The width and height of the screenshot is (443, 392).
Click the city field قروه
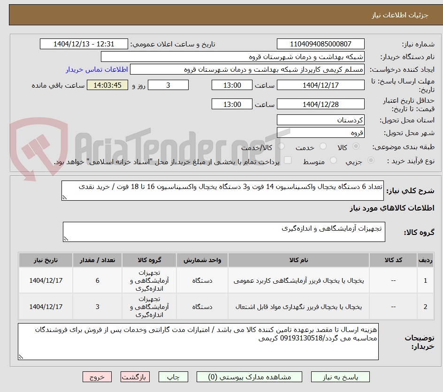(x=321, y=133)
